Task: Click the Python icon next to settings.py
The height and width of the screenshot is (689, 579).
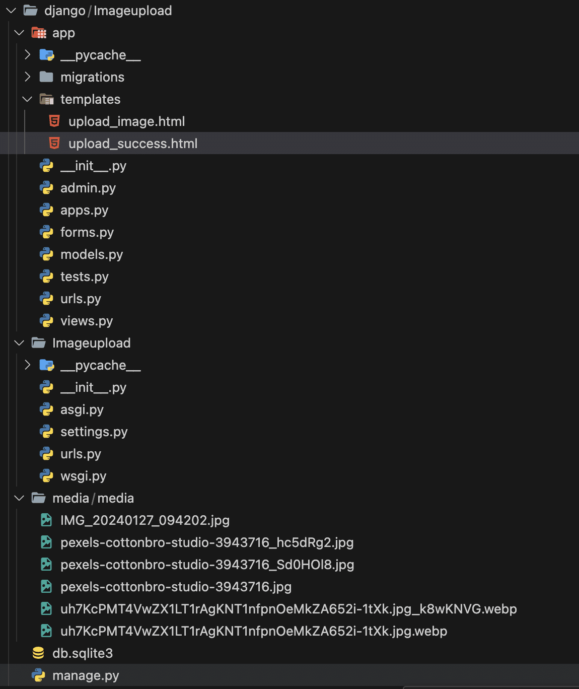Action: pyautogui.click(x=46, y=432)
